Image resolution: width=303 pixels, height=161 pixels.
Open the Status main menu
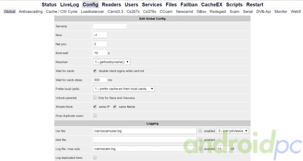tap(49, 5)
